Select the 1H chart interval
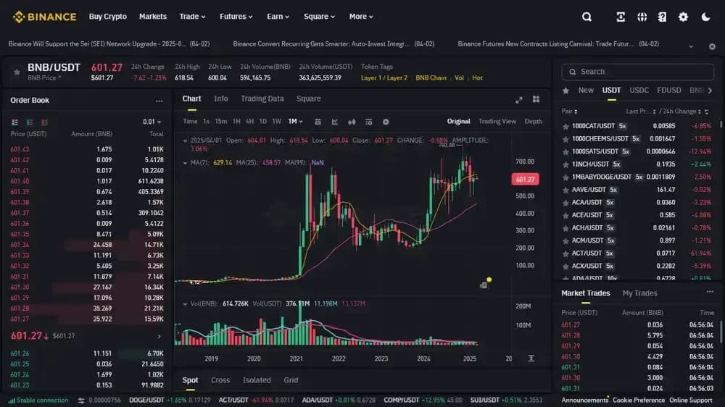Viewport: 725px width, 407px height. (x=236, y=122)
